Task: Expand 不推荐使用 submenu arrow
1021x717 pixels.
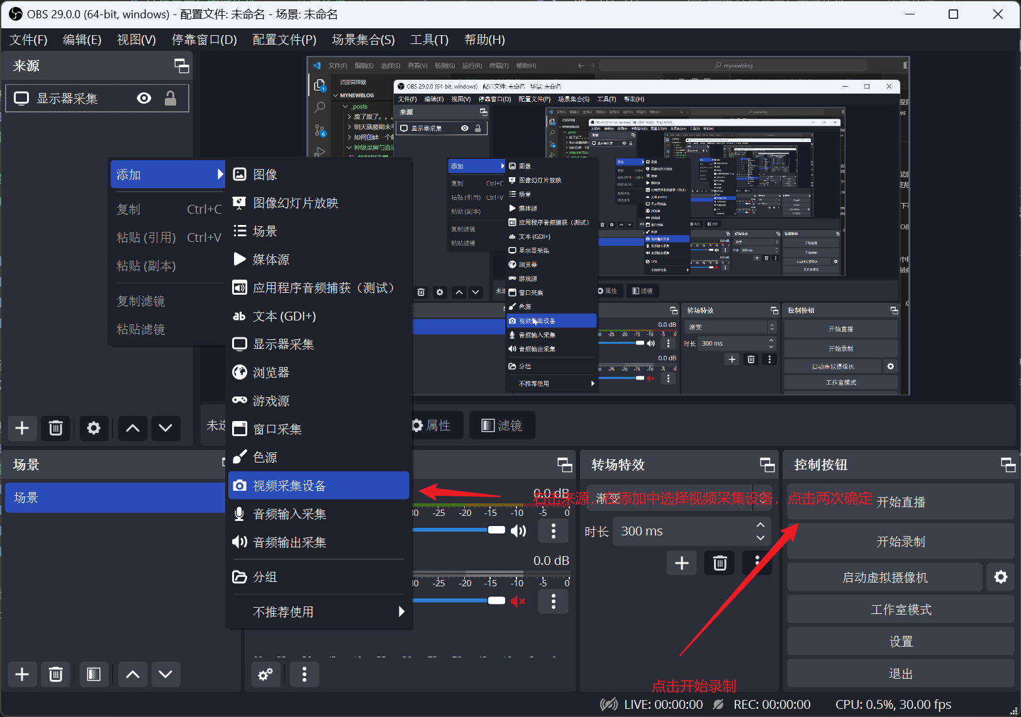Action: pyautogui.click(x=401, y=611)
